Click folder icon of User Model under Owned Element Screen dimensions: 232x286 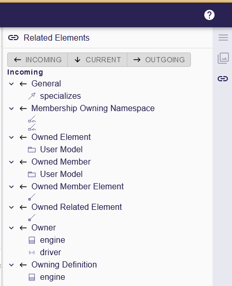pyautogui.click(x=32, y=150)
